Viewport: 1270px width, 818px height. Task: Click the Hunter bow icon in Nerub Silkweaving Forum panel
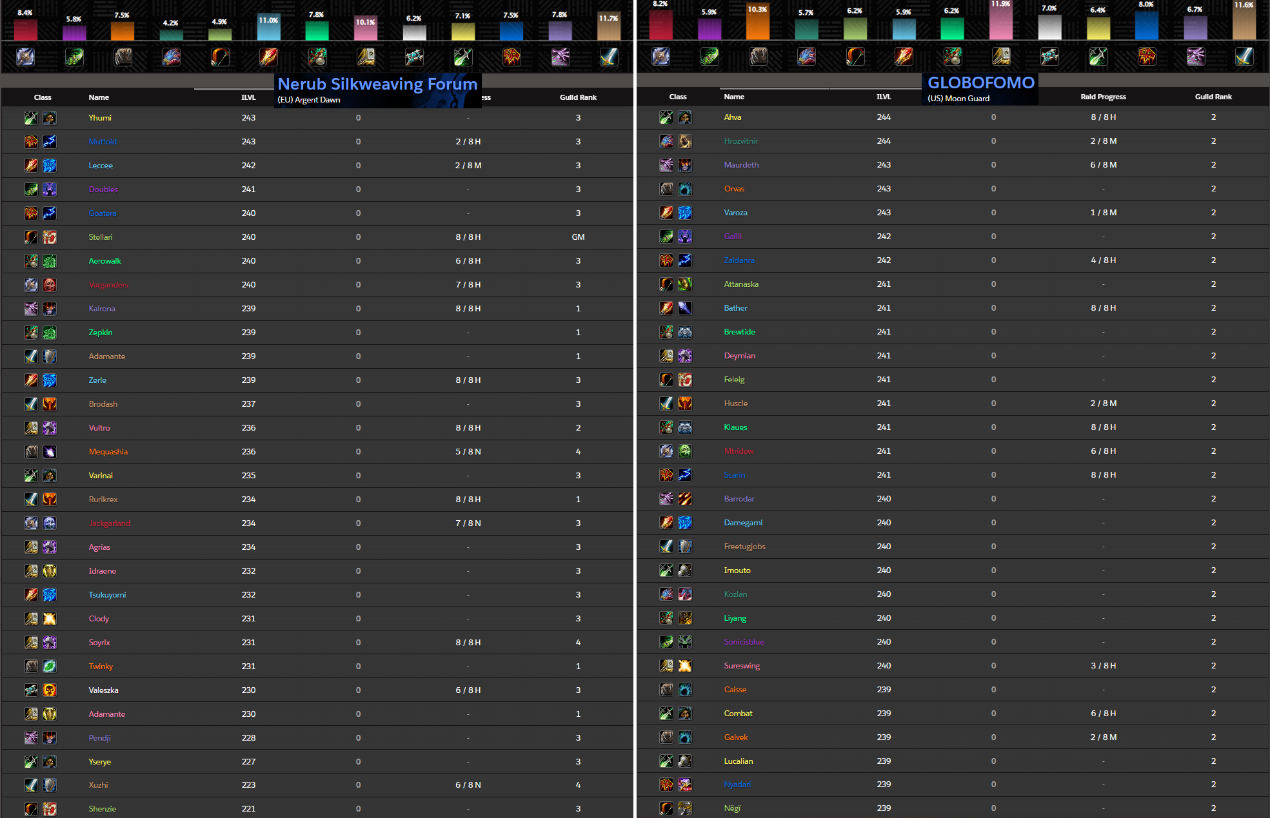tap(220, 57)
